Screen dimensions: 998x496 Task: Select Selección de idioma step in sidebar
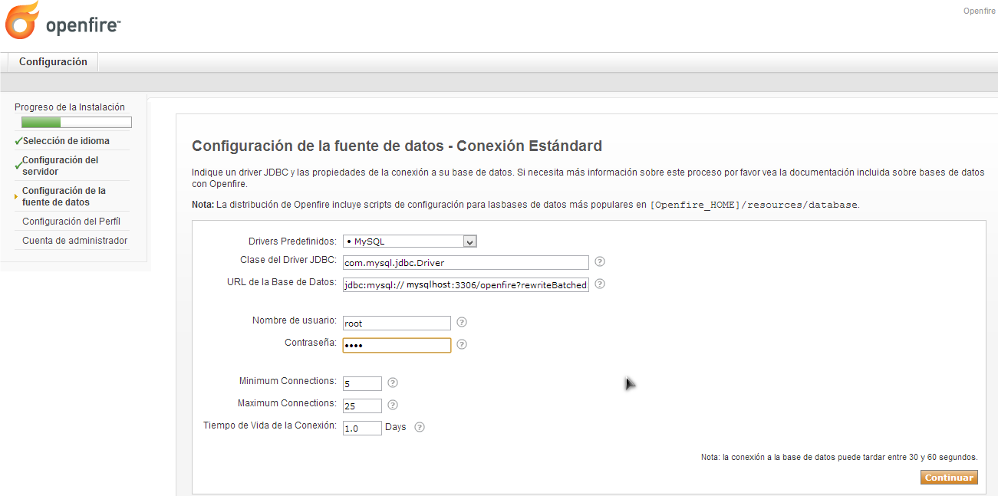pos(66,141)
